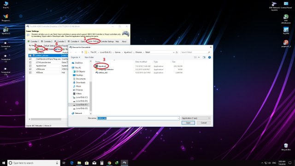
Task: Select Downloads in the navigation pane
Action: pos(79,83)
